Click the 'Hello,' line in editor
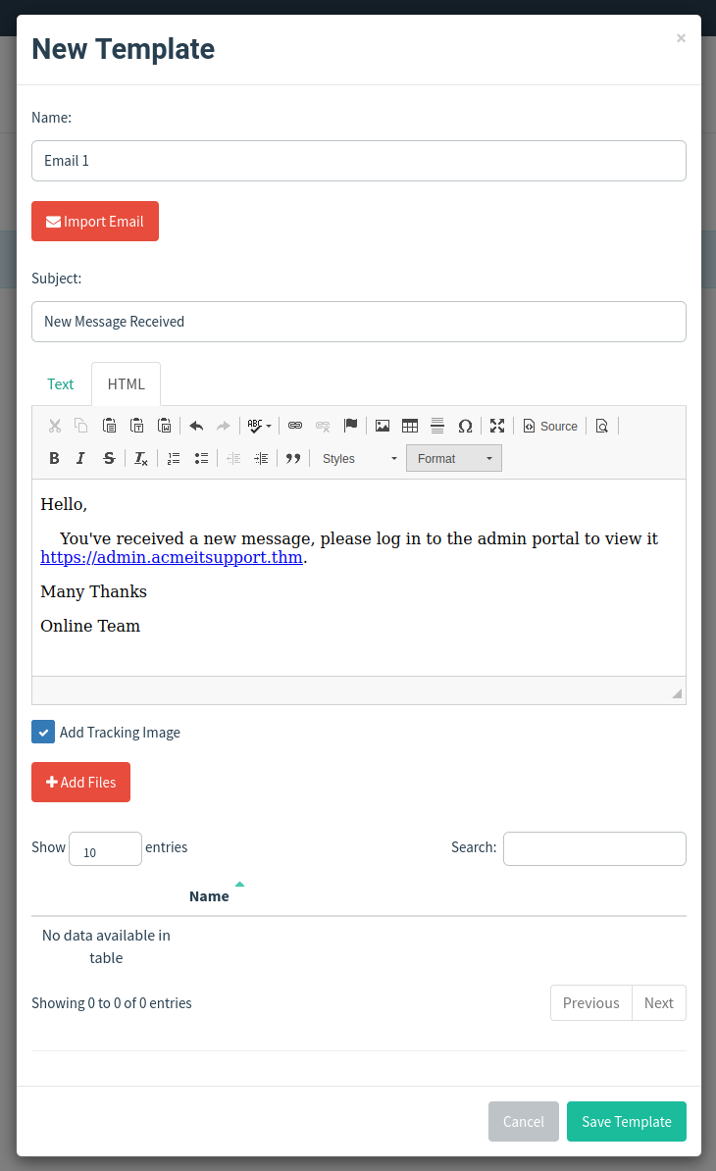This screenshot has width=716, height=1171. pos(64,505)
